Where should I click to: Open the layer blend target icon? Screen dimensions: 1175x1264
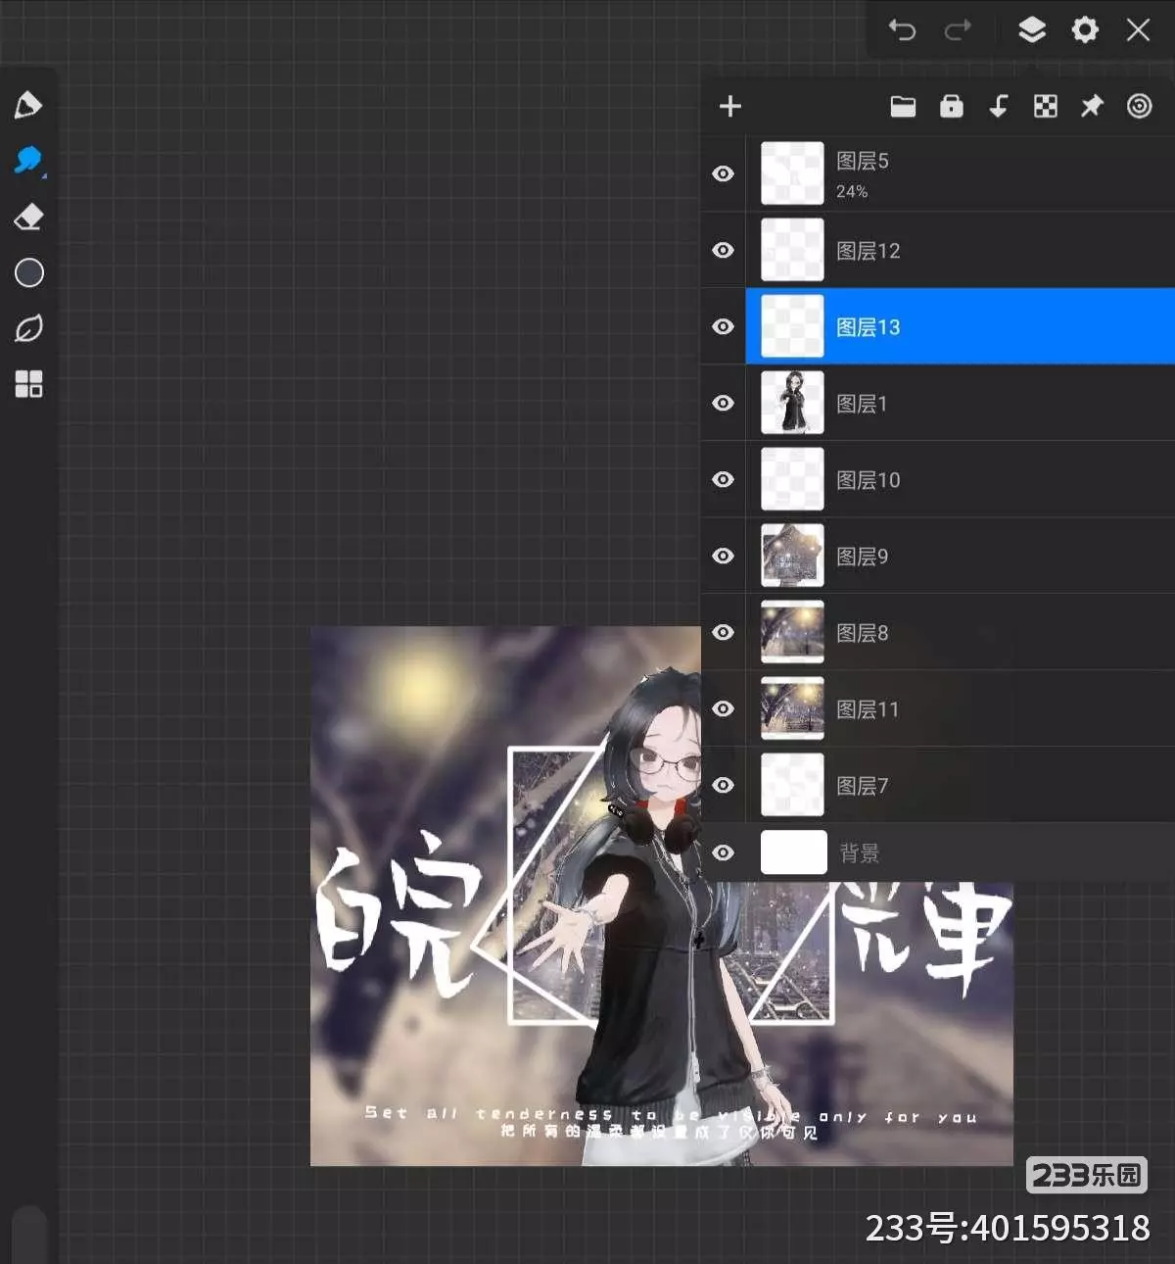click(1139, 106)
